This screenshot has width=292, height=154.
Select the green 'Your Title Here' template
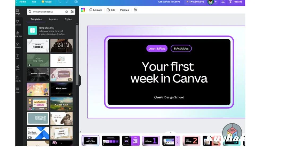(x=38, y=60)
